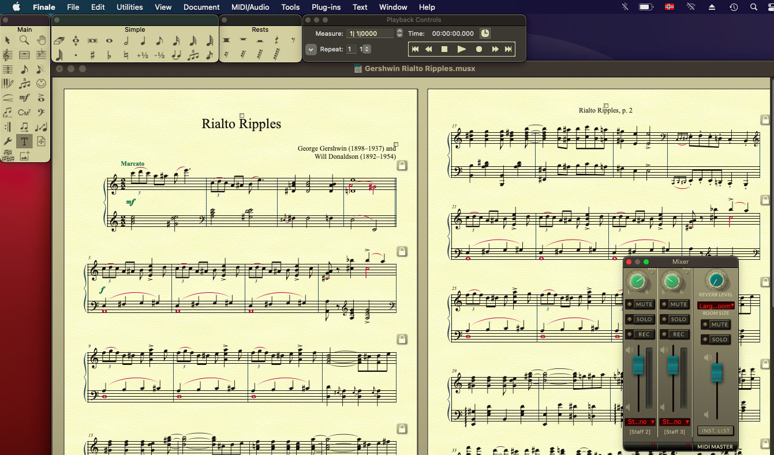Toggle SOLO on Staff 3 channel
Viewport: 774px width, 455px height.
point(675,319)
